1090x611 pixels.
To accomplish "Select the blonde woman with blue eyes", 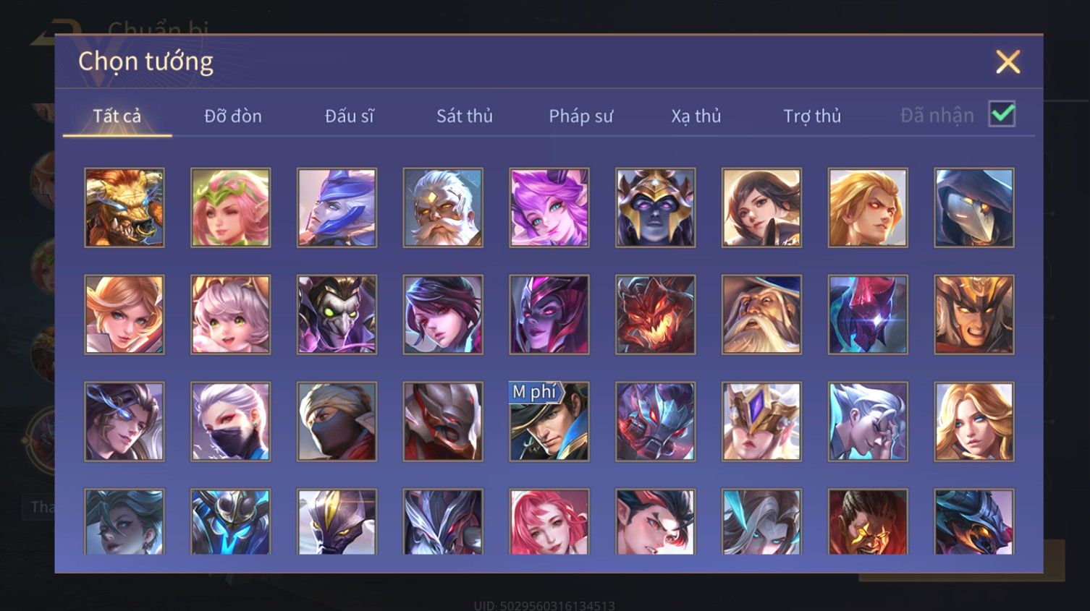I will 974,422.
